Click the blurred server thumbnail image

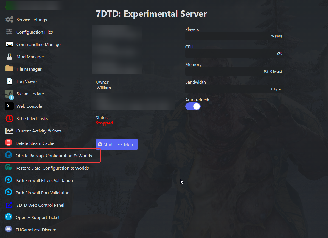(x=117, y=49)
